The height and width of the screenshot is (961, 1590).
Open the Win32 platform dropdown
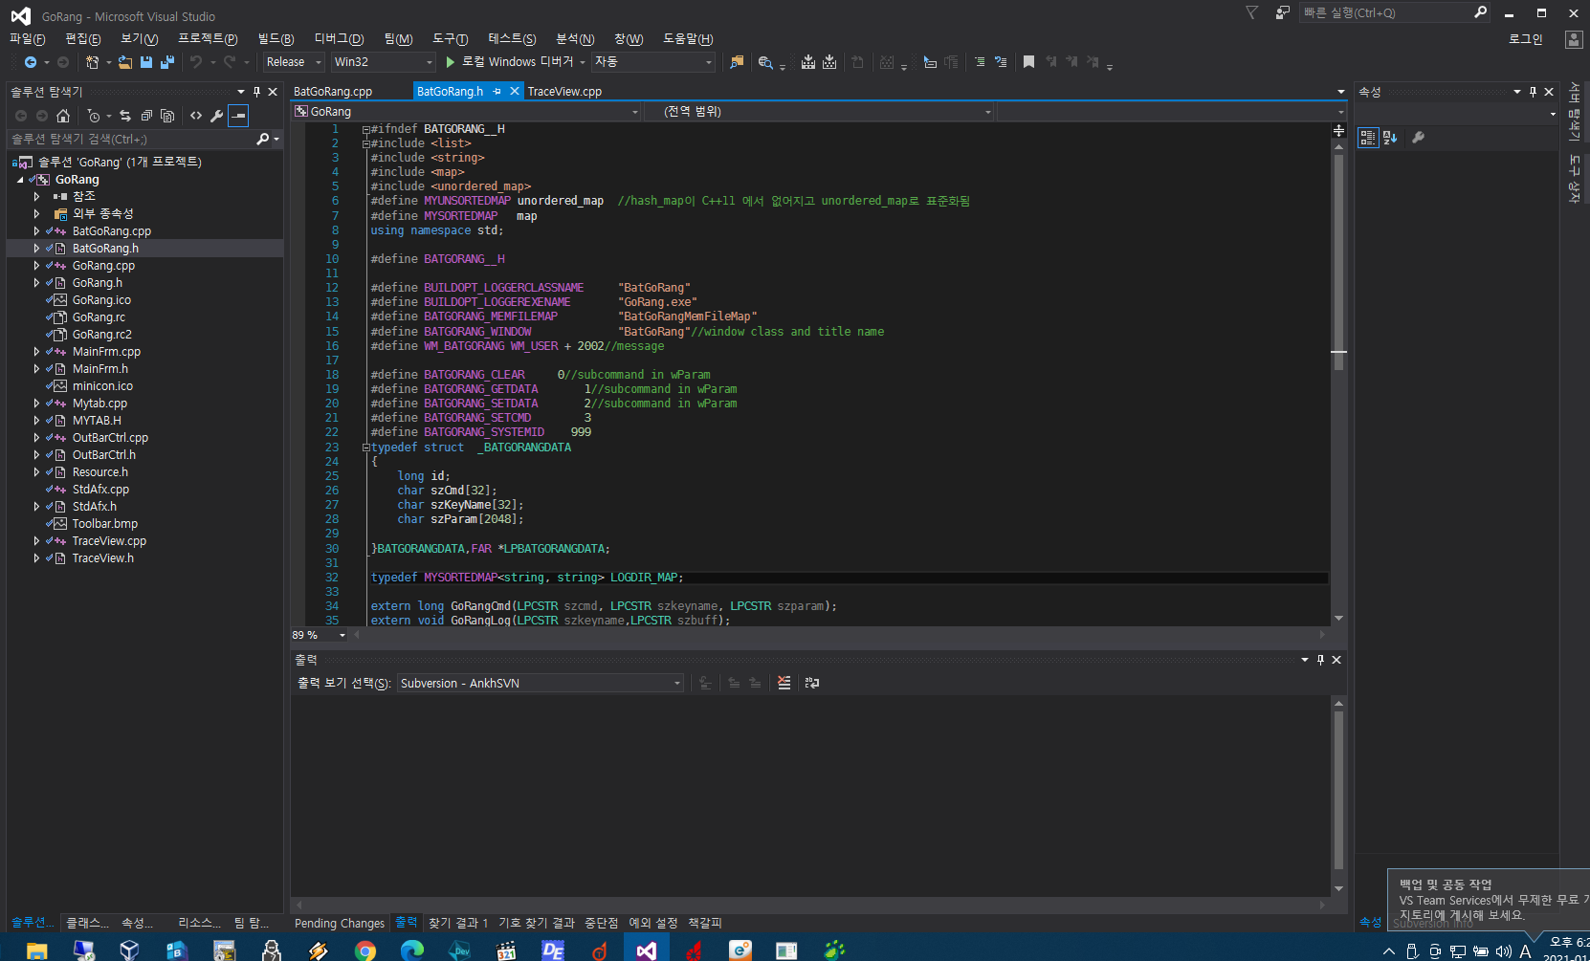(x=383, y=62)
